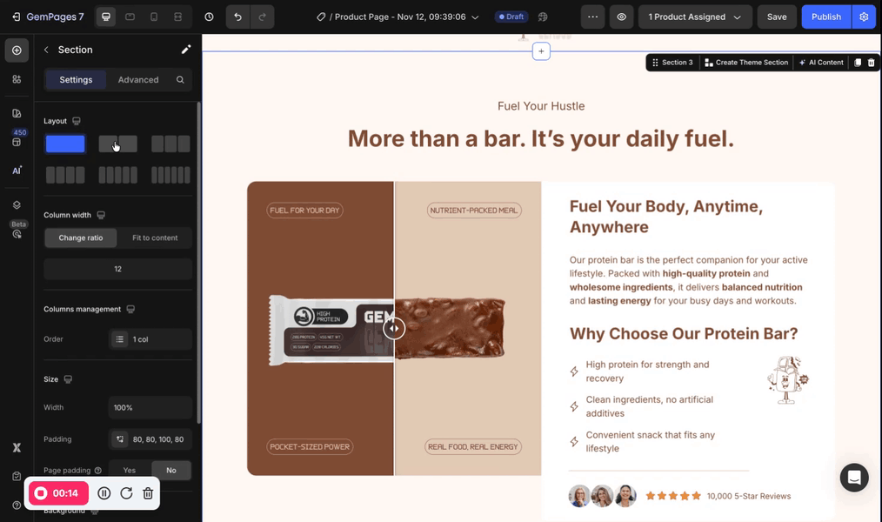
Task: Choose the three-column layout option
Action: pos(170,144)
